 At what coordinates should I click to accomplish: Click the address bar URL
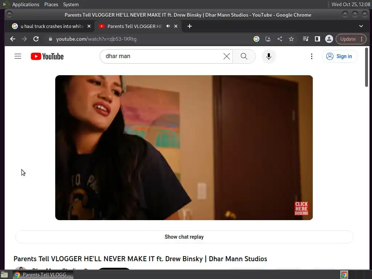[x=96, y=39]
